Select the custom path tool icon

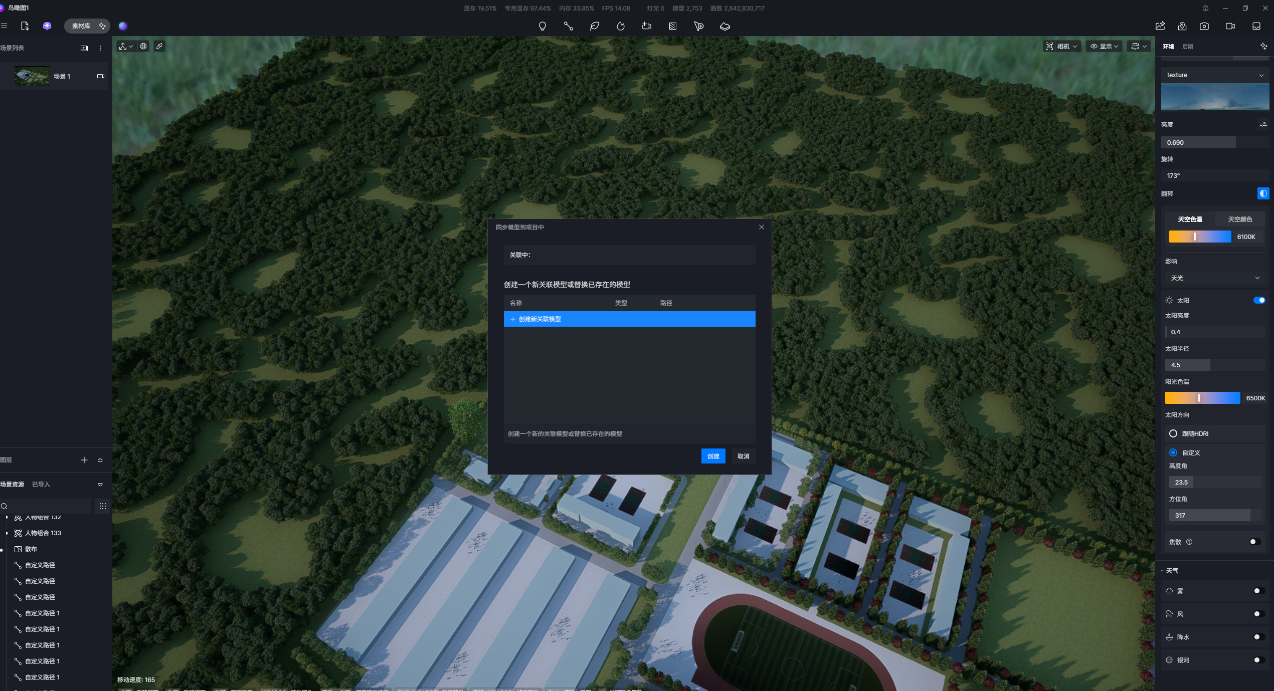click(x=568, y=26)
